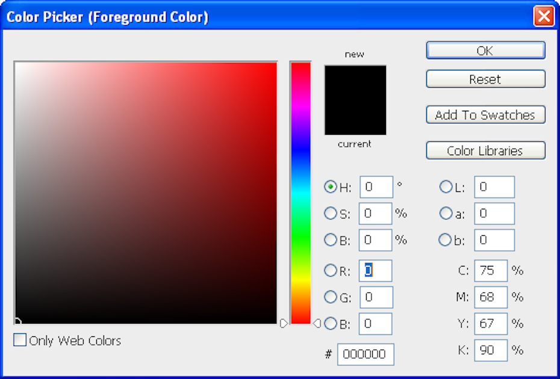This screenshot has height=379, width=560.
Task: Click the vertical hue spectrum slider
Action: pos(300,193)
